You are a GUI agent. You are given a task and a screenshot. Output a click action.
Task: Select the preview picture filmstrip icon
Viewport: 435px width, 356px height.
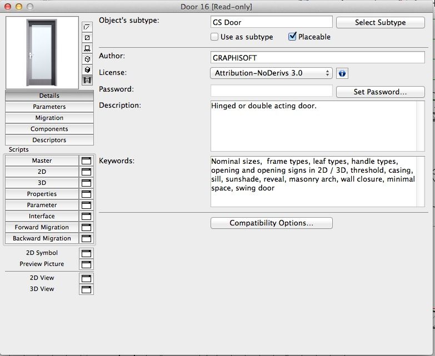click(x=87, y=81)
